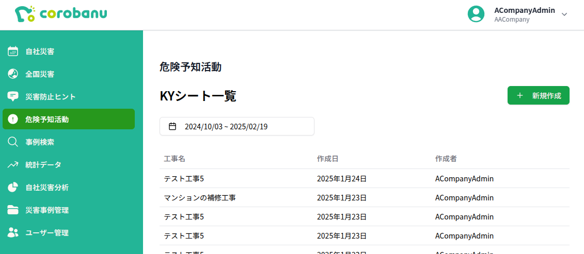Click the 危険予知活動 exclamation icon

pos(13,120)
